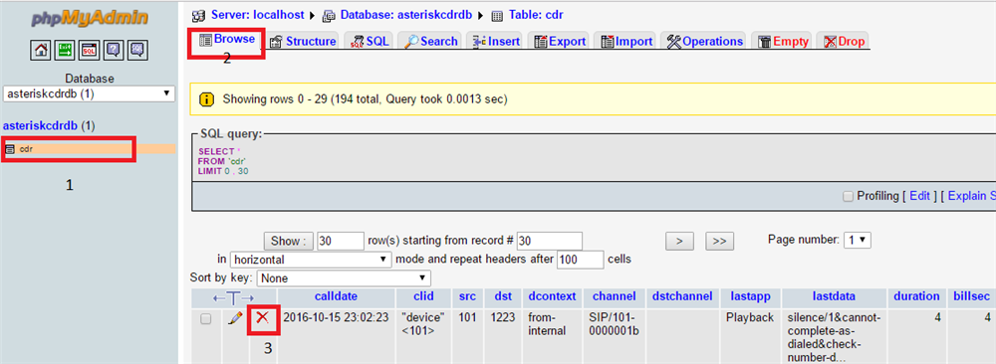This screenshot has height=364, width=996.
Task: Open the SQL documentation icon in sidebar
Action: pos(138,50)
